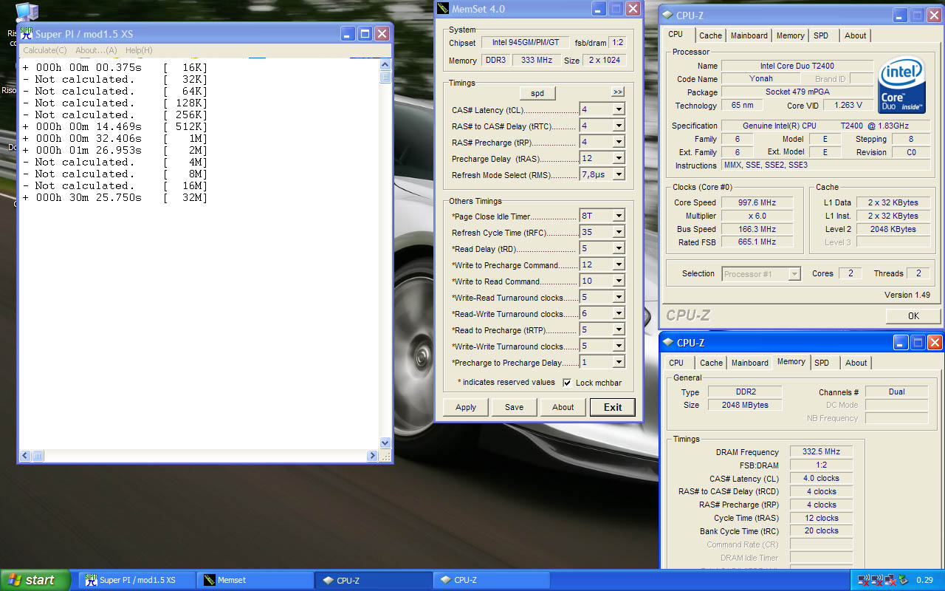Open Write to Precharge Command dropdown
The image size is (945, 591).
pyautogui.click(x=619, y=264)
